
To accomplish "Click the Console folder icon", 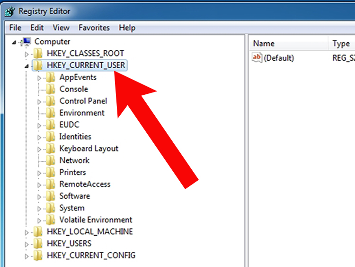I will [x=51, y=89].
